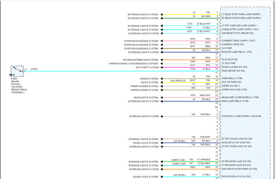Select the ANTI-THEFT SYSTEM reference
This screenshot has width=276, height=179.
click(x=147, y=67)
